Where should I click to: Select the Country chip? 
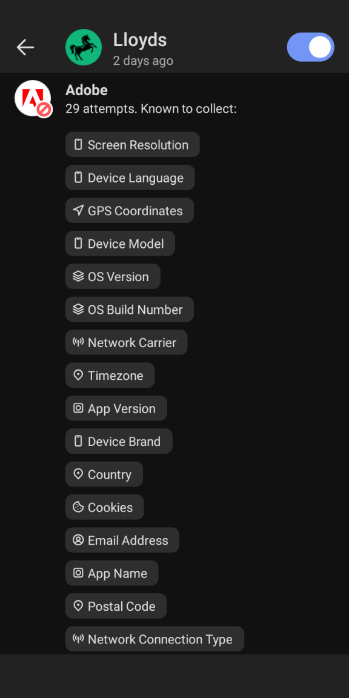pos(104,474)
